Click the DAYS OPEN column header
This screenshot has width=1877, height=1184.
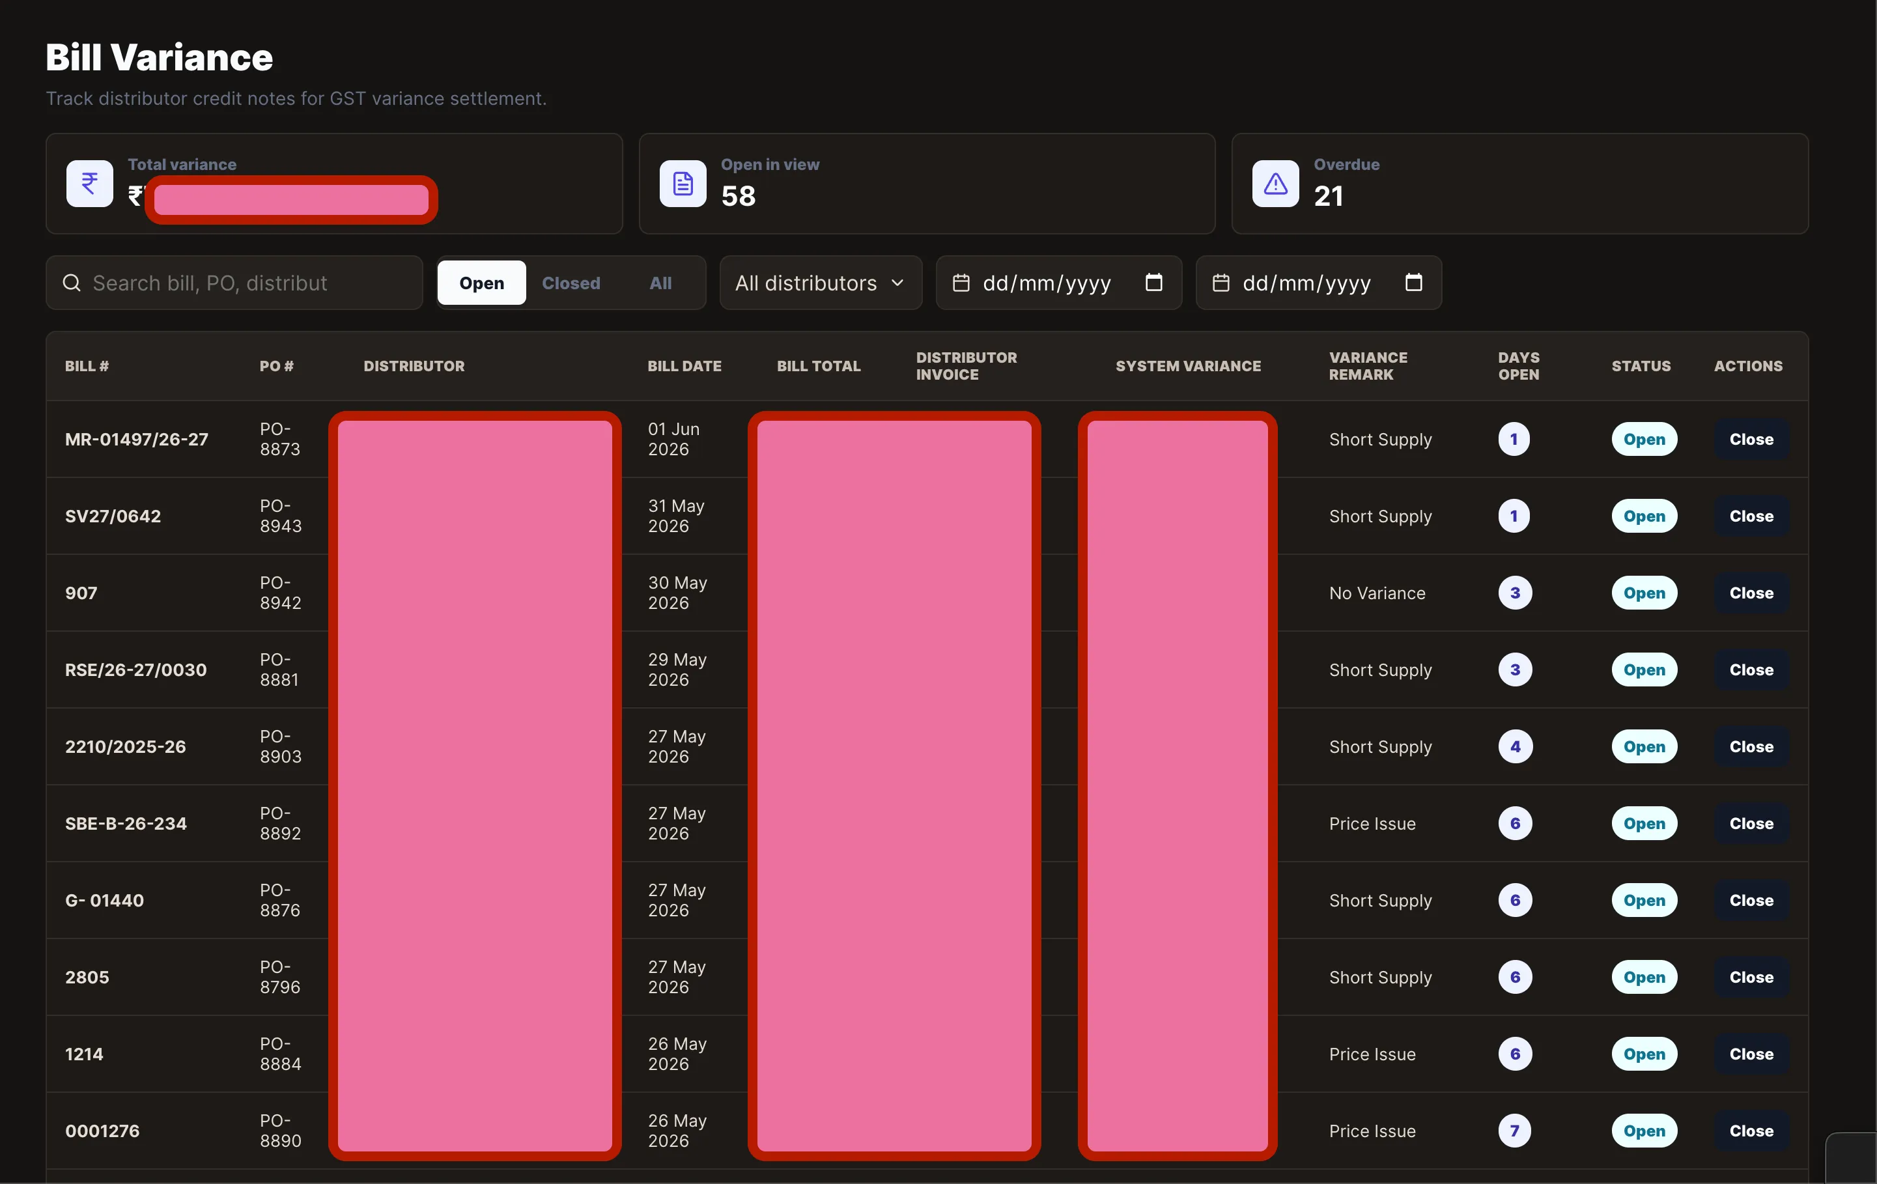point(1518,365)
